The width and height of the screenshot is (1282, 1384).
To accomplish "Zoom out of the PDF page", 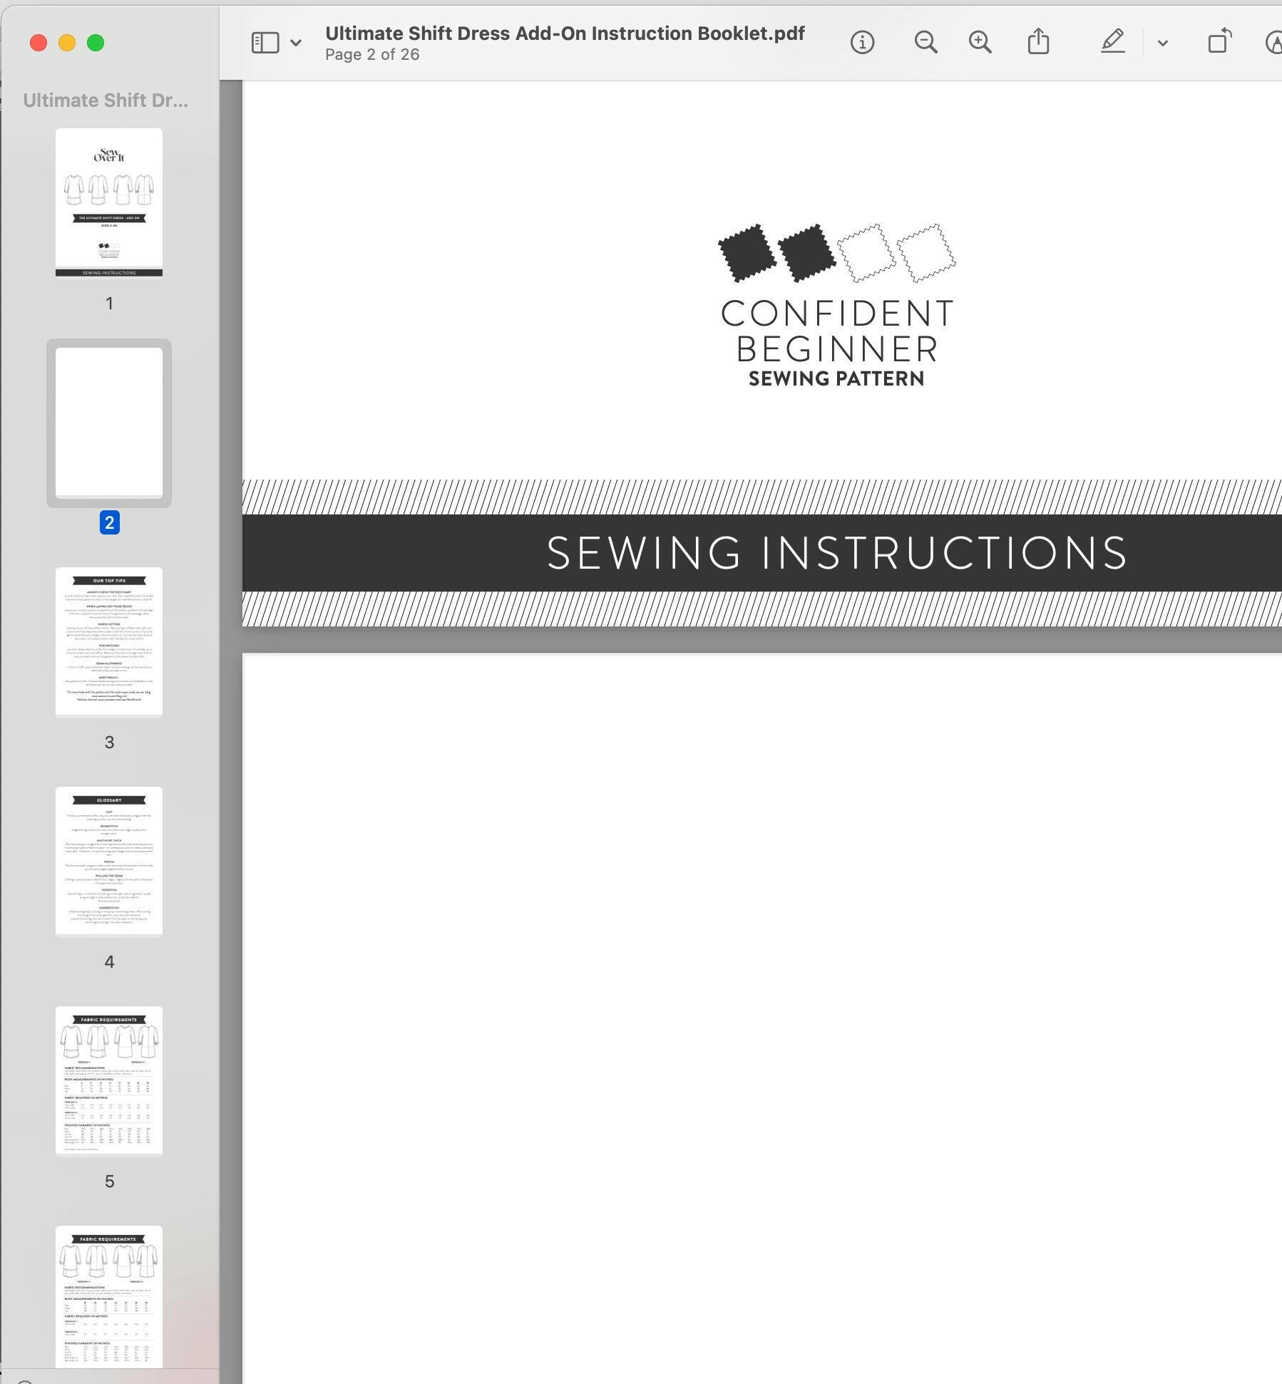I will coord(925,43).
